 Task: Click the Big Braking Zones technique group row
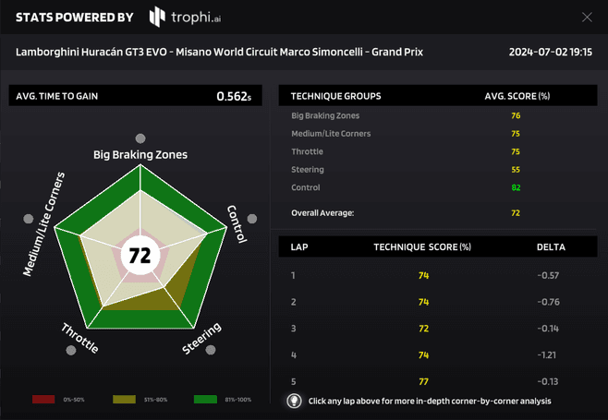(x=437, y=115)
